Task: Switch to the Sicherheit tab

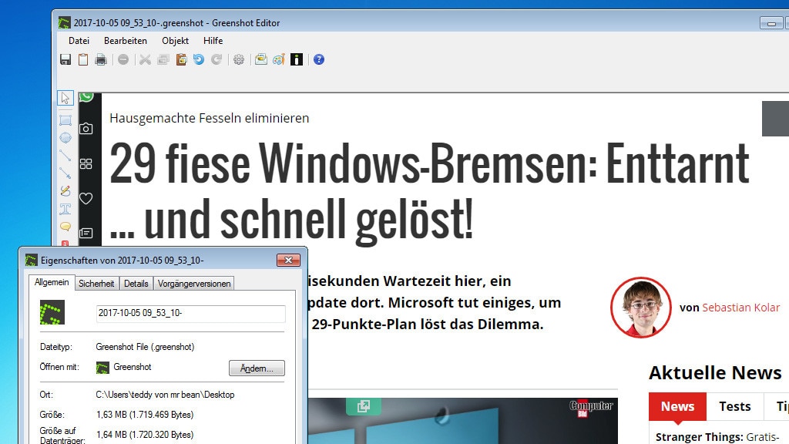Action: 97,284
